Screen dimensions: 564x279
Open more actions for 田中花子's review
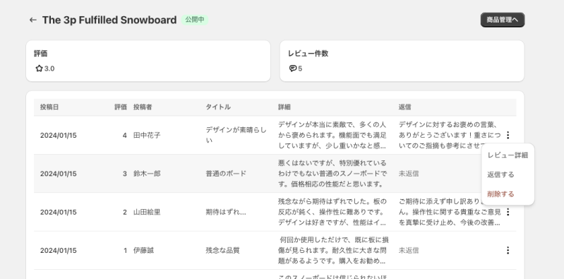tap(508, 135)
